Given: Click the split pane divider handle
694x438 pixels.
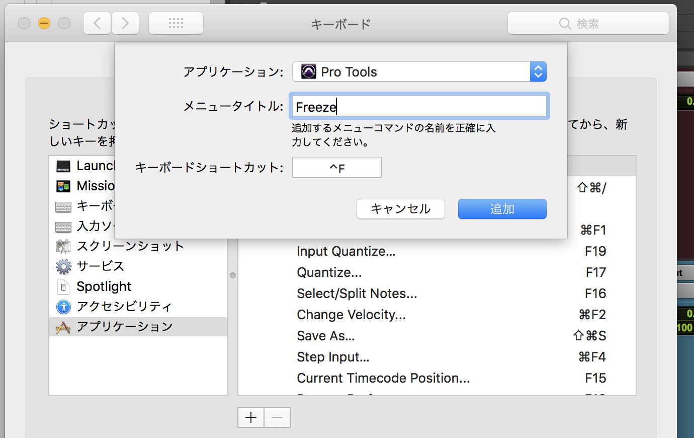Looking at the screenshot, I should pos(233,275).
